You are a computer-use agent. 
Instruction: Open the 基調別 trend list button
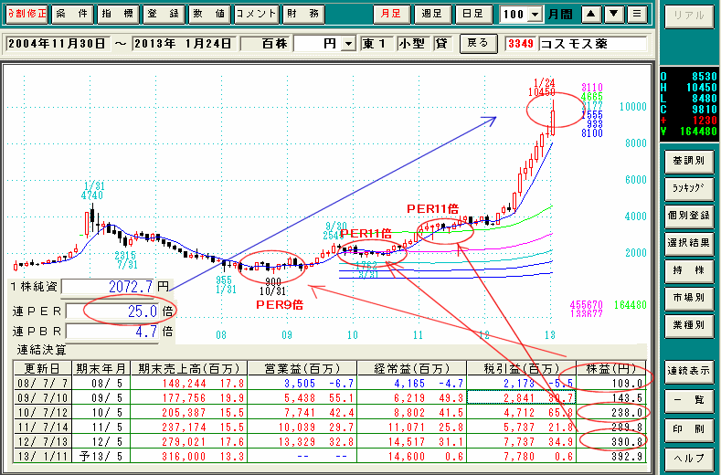(688, 161)
